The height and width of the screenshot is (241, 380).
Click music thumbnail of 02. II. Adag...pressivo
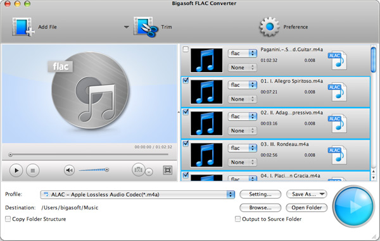point(206,123)
